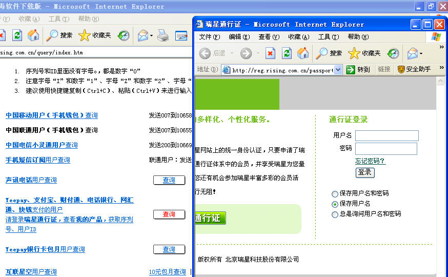Click Refresh icon in Rising Passport window

(287, 53)
